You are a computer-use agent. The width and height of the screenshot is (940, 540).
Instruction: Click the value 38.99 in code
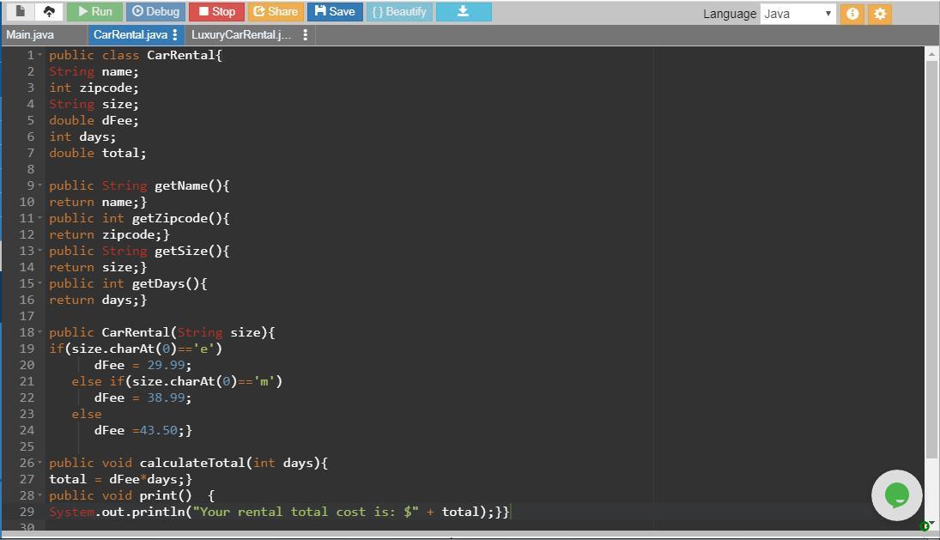[166, 398]
